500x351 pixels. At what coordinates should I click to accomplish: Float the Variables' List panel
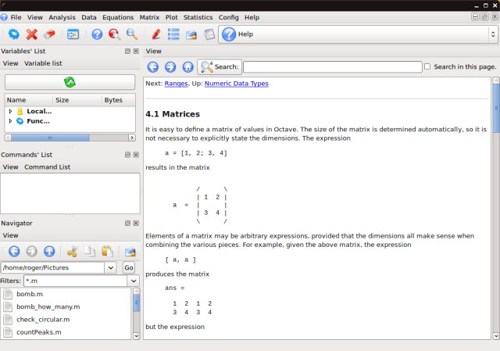[127, 51]
